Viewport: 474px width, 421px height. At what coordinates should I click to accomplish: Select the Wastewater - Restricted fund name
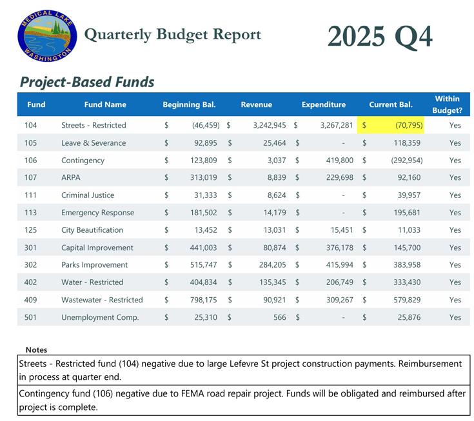102,300
